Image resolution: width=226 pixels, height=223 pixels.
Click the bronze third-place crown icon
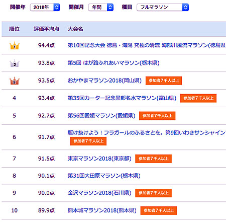(x=15, y=81)
